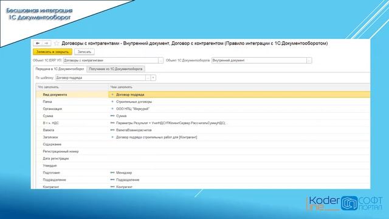Click mapping icon in 'Подразделение' row

pos(112,180)
